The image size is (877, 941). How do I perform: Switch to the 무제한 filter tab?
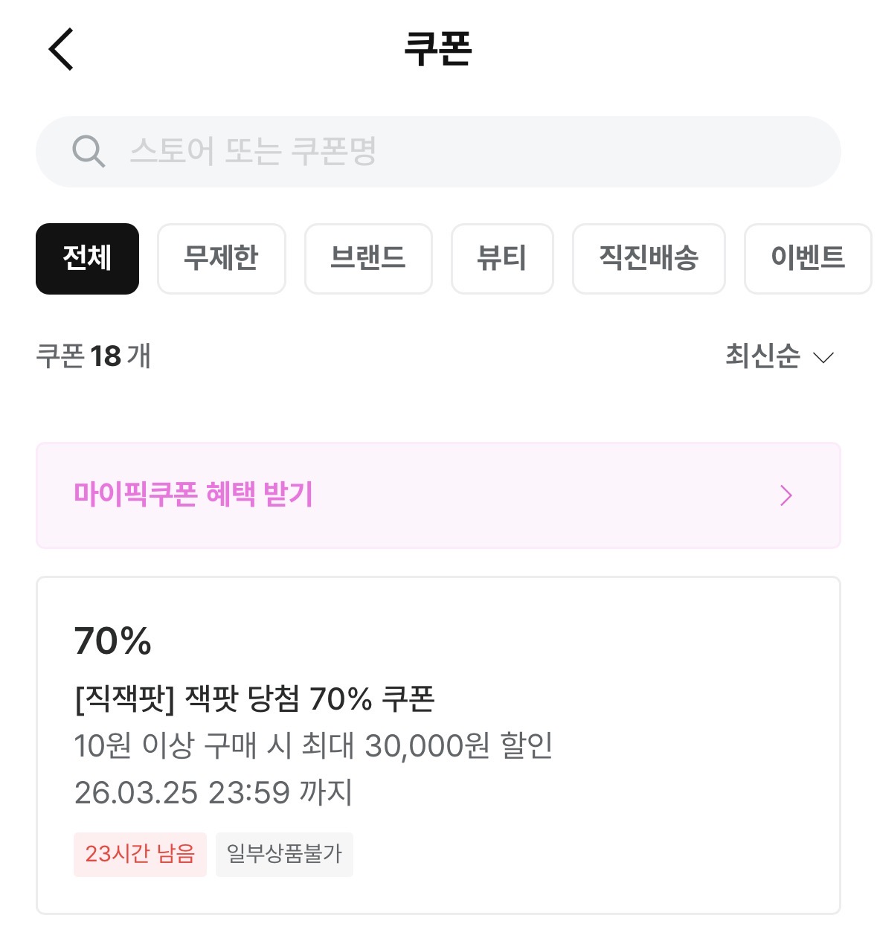pos(221,259)
